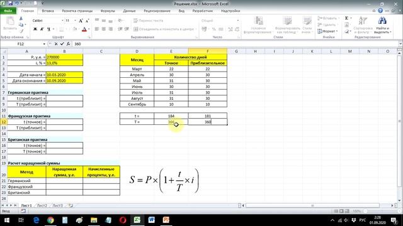Screen dimensions: 403x226
Task: Switch to the Вставка tab
Action: coord(48,11)
